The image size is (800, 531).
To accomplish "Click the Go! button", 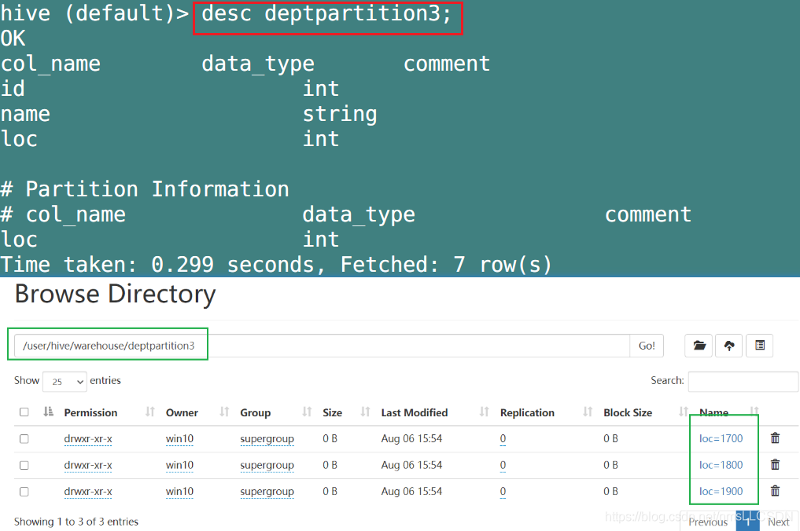I will pyautogui.click(x=647, y=346).
